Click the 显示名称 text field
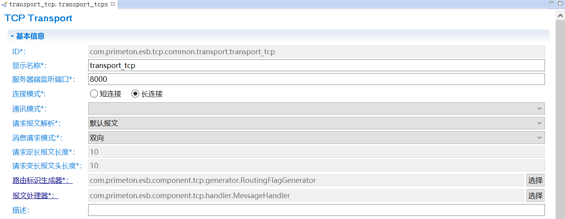This screenshot has width=565, height=219. [316, 65]
